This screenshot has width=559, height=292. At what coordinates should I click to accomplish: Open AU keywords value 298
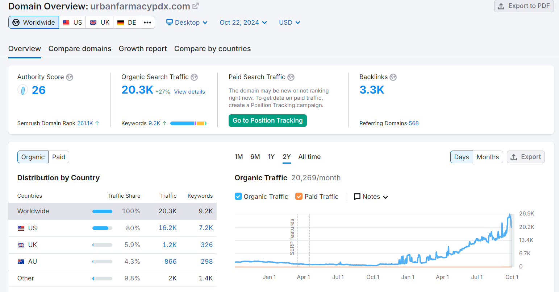coord(207,262)
